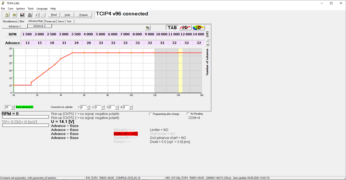346x180 pixels.
Task: Click the yellow highlighted band on the chart
Action: pyautogui.click(x=180, y=71)
